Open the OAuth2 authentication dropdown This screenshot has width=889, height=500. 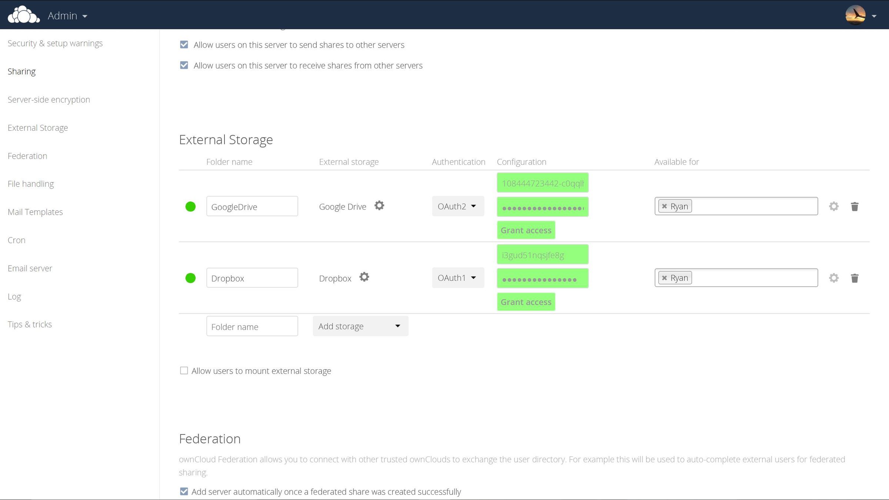(x=458, y=206)
